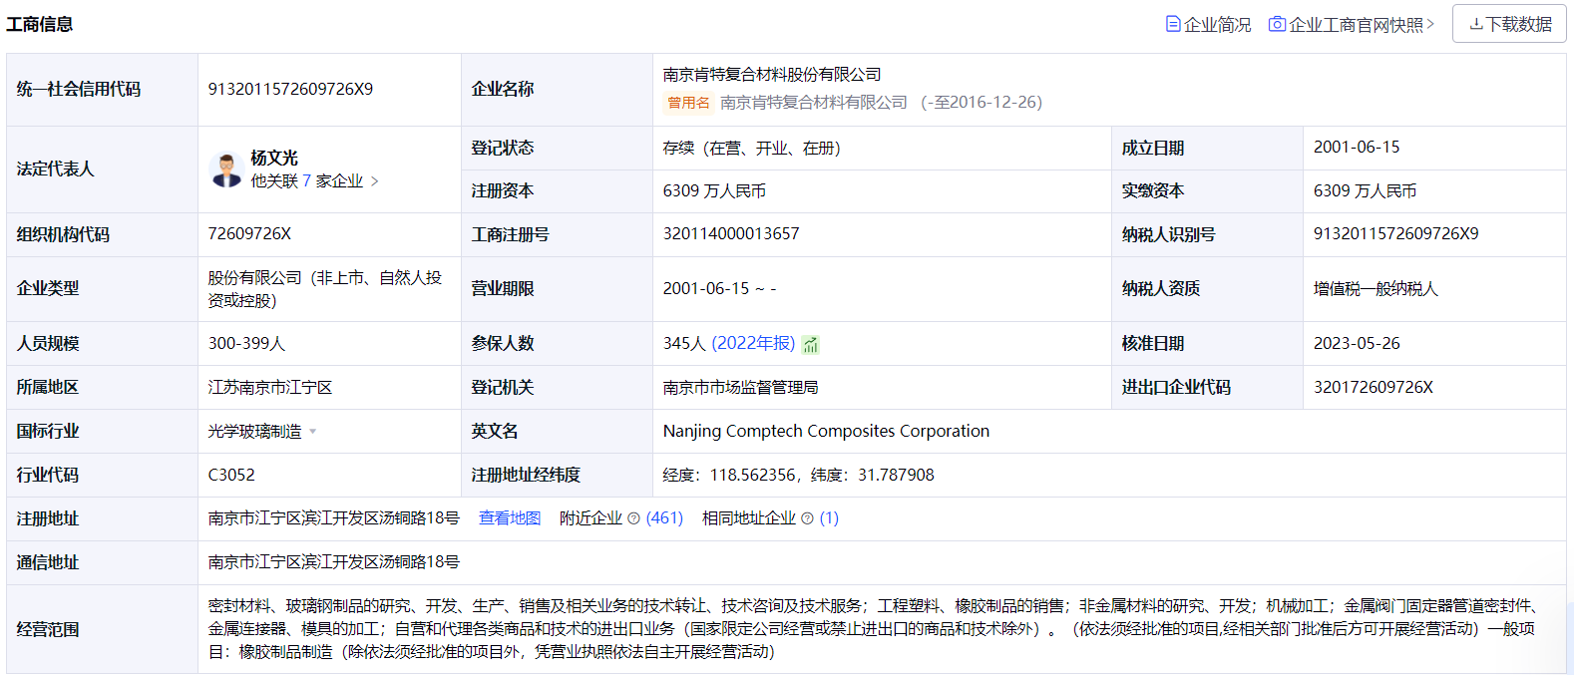Expand 他关联 7 家企业 chevron arrow
The width and height of the screenshot is (1574, 675).
pyautogui.click(x=375, y=181)
